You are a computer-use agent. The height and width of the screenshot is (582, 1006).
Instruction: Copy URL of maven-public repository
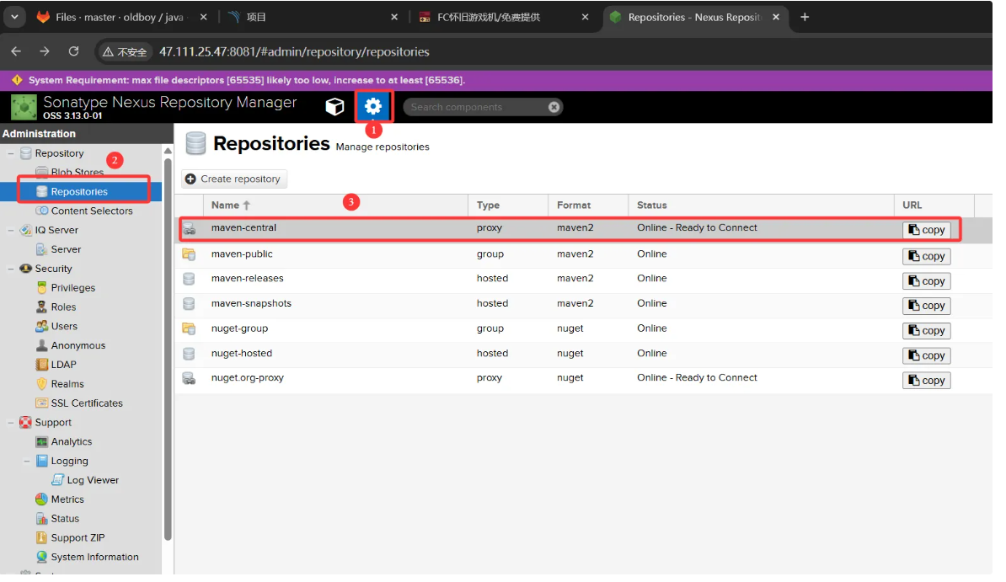[927, 256]
